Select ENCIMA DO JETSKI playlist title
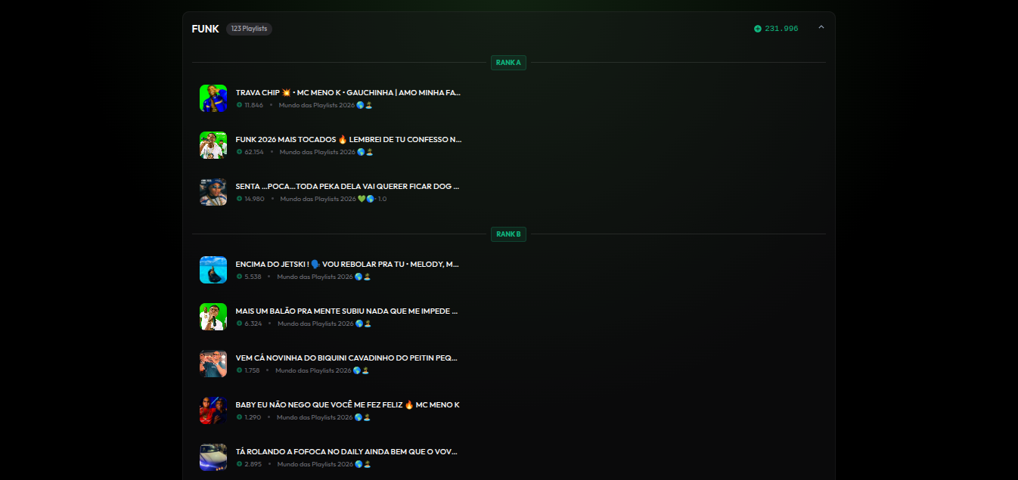 [347, 265]
